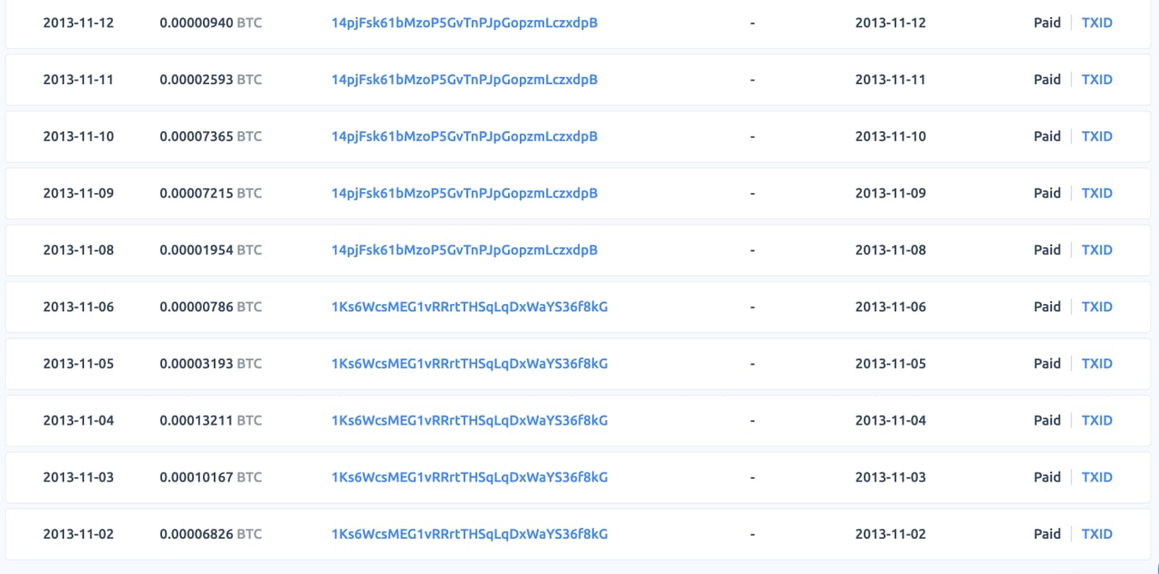Open TXID link for 2013-11-05 payment
The width and height of the screenshot is (1159, 574).
click(x=1097, y=364)
